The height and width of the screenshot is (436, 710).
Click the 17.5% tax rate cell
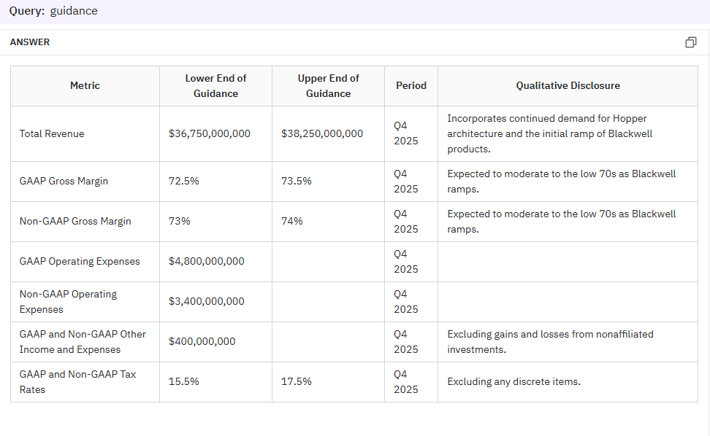point(297,382)
